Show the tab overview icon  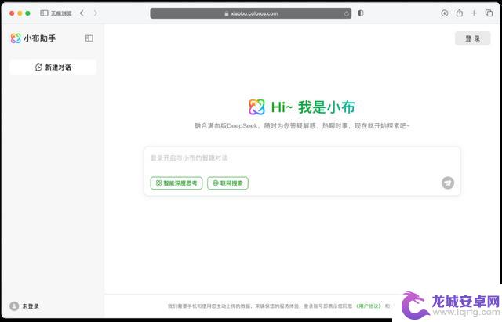coord(489,13)
